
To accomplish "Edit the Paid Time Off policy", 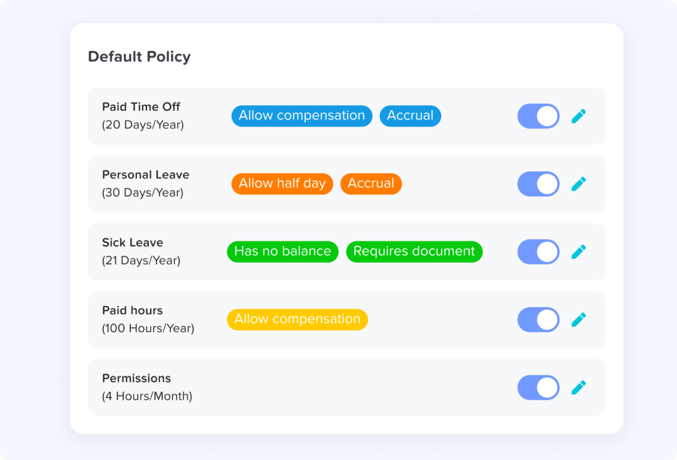I will (x=579, y=116).
